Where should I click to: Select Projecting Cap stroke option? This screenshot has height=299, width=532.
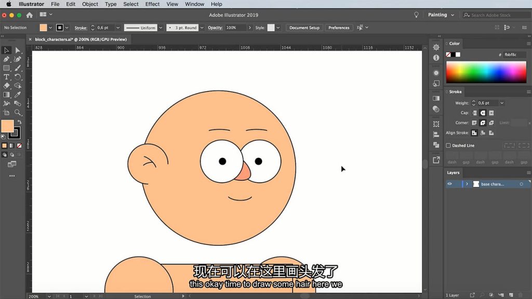491,113
